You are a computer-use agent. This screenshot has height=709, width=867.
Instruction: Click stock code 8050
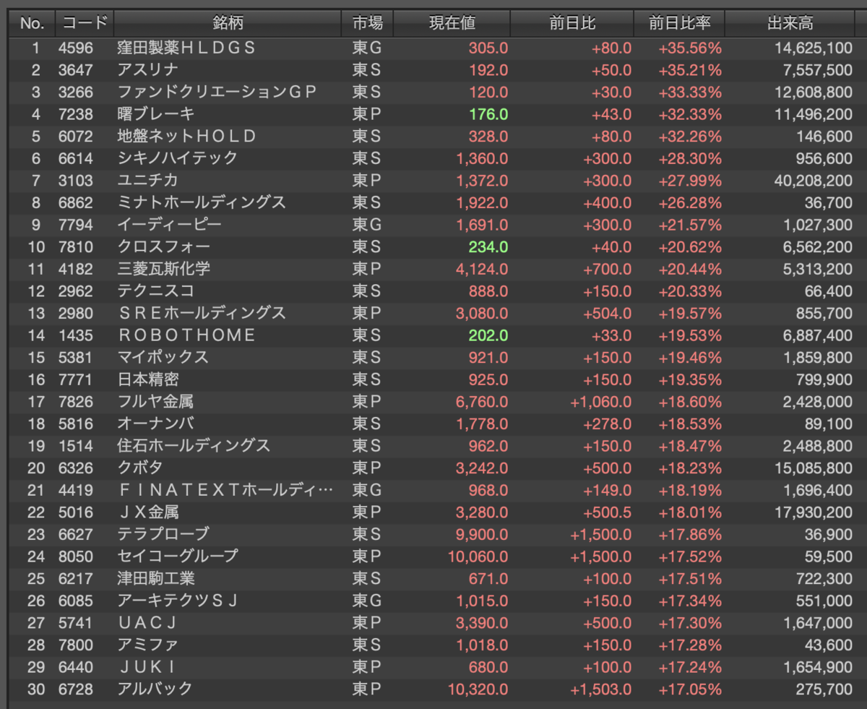coord(76,556)
